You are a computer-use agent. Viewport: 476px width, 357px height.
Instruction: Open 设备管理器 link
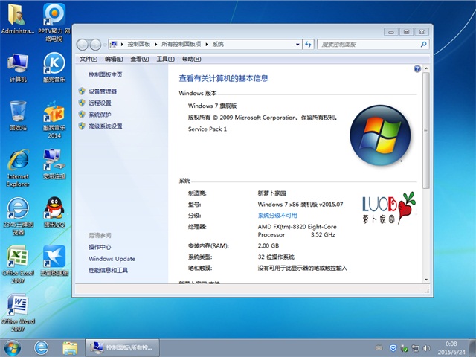(x=103, y=91)
